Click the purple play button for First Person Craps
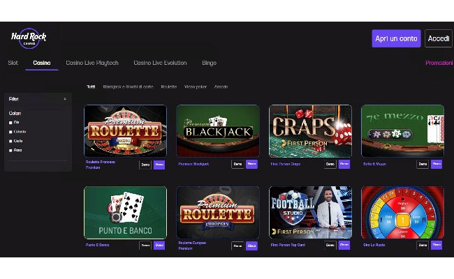Viewport: 454px width, 279px height. (x=344, y=164)
